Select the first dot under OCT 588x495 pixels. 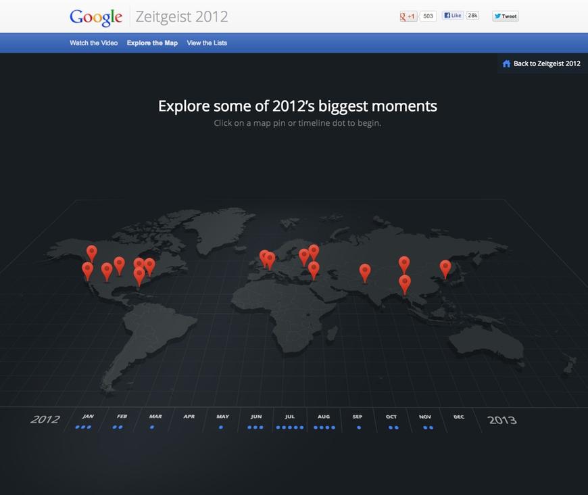tap(391, 427)
